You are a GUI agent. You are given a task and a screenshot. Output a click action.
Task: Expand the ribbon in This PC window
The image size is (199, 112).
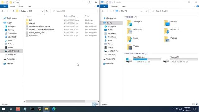pos(194,6)
